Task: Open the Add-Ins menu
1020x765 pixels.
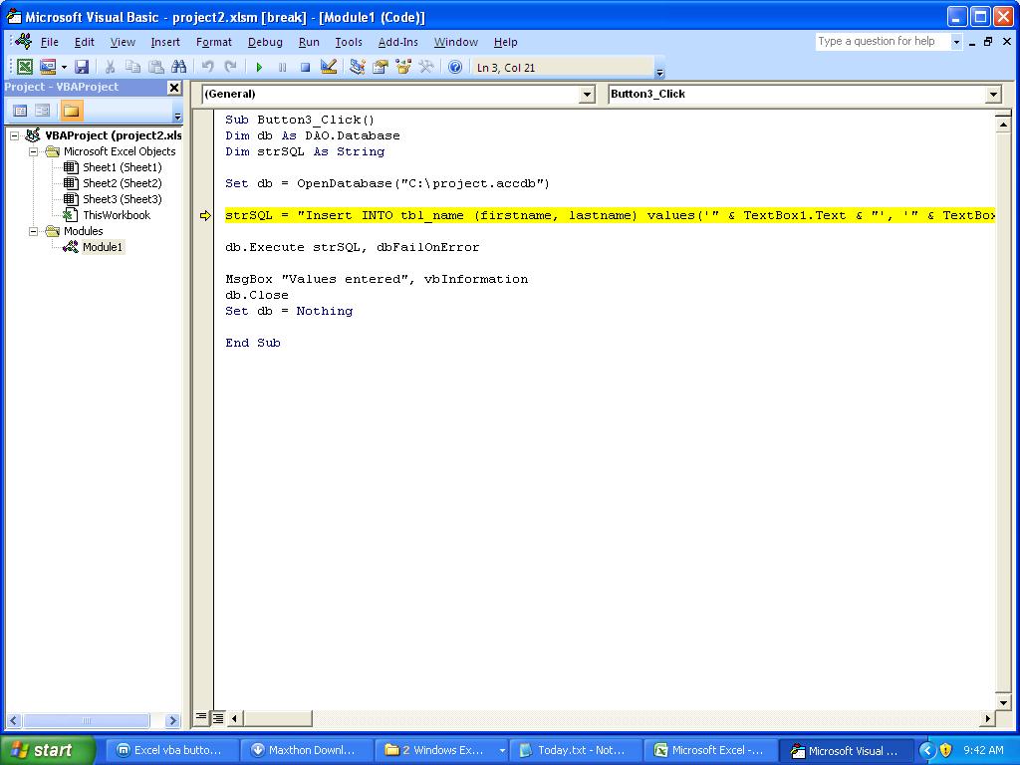Action: pyautogui.click(x=398, y=42)
